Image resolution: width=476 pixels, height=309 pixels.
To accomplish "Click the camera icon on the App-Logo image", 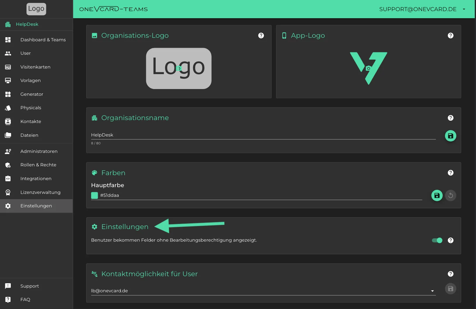I will tap(369, 68).
